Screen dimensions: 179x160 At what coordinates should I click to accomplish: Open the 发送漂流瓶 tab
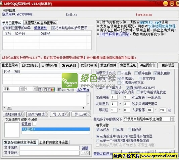click(x=128, y=65)
